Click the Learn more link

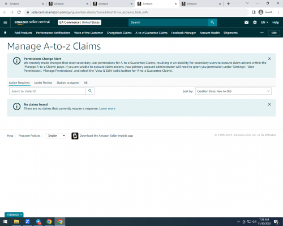[x=107, y=108]
